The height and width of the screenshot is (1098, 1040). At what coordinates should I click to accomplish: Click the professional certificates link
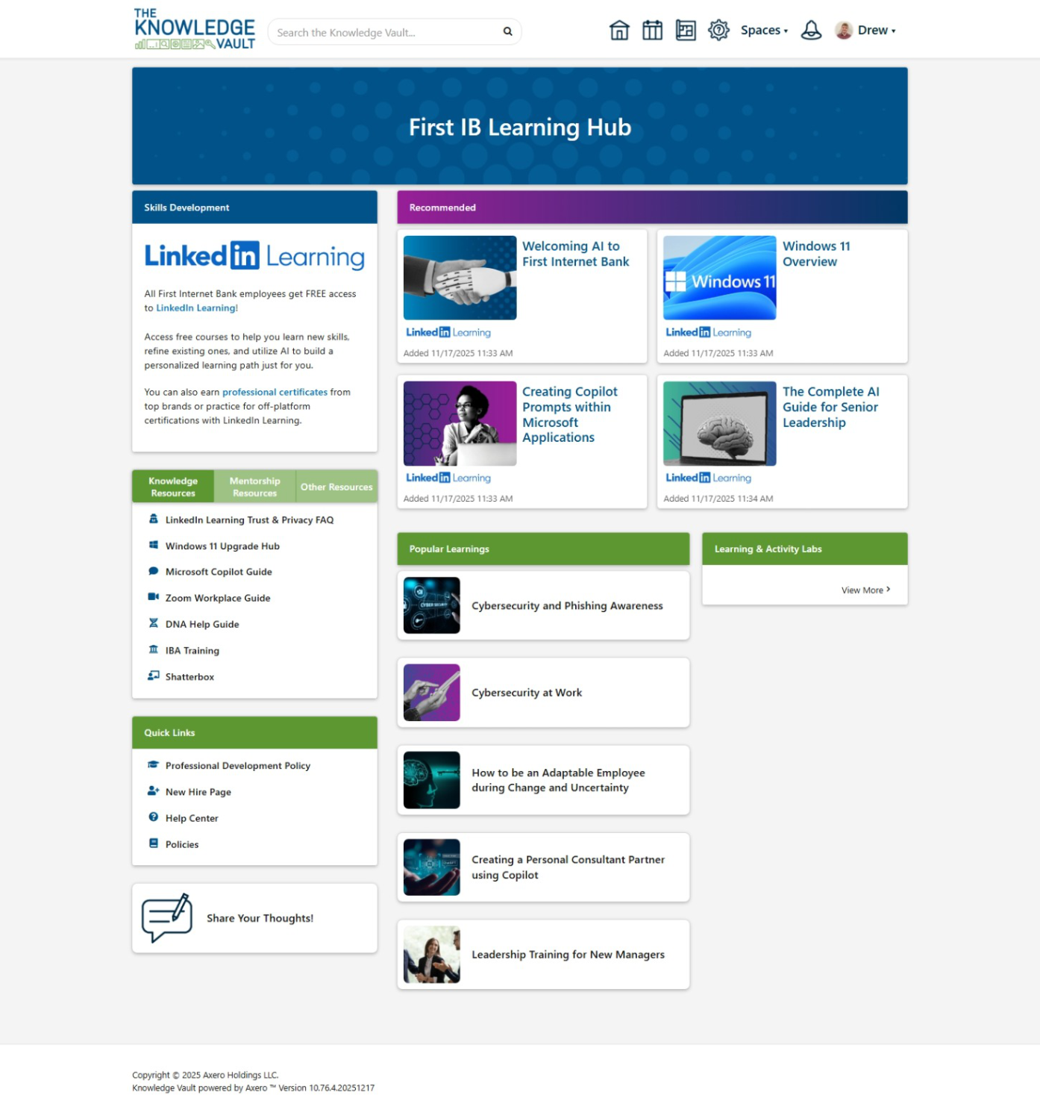(275, 391)
